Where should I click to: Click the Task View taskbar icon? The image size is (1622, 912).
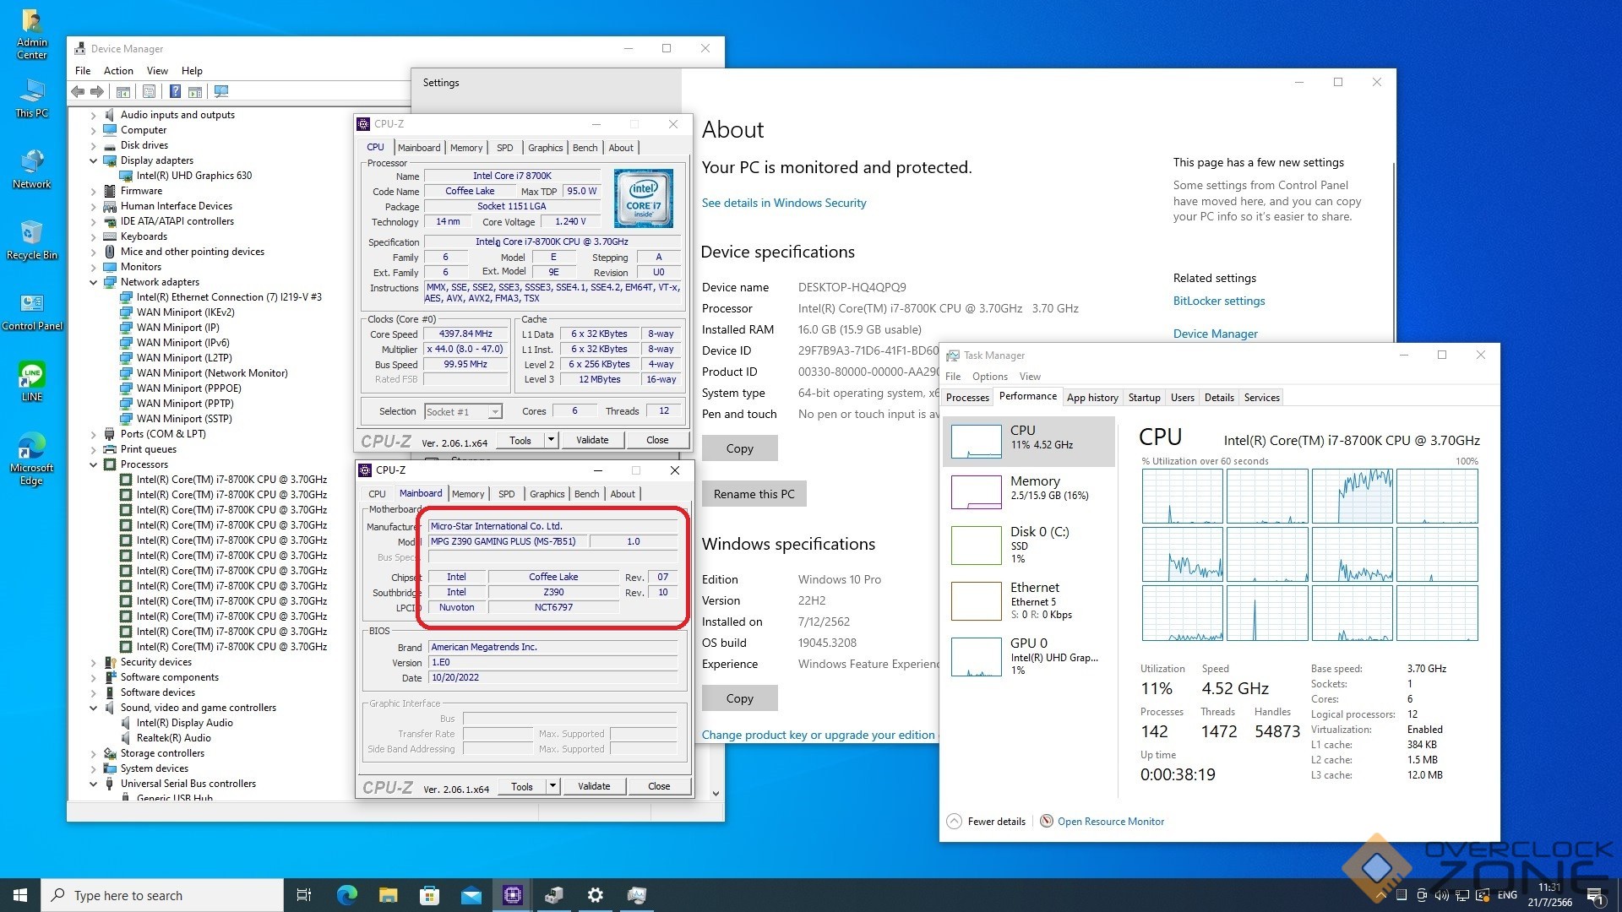pos(304,895)
